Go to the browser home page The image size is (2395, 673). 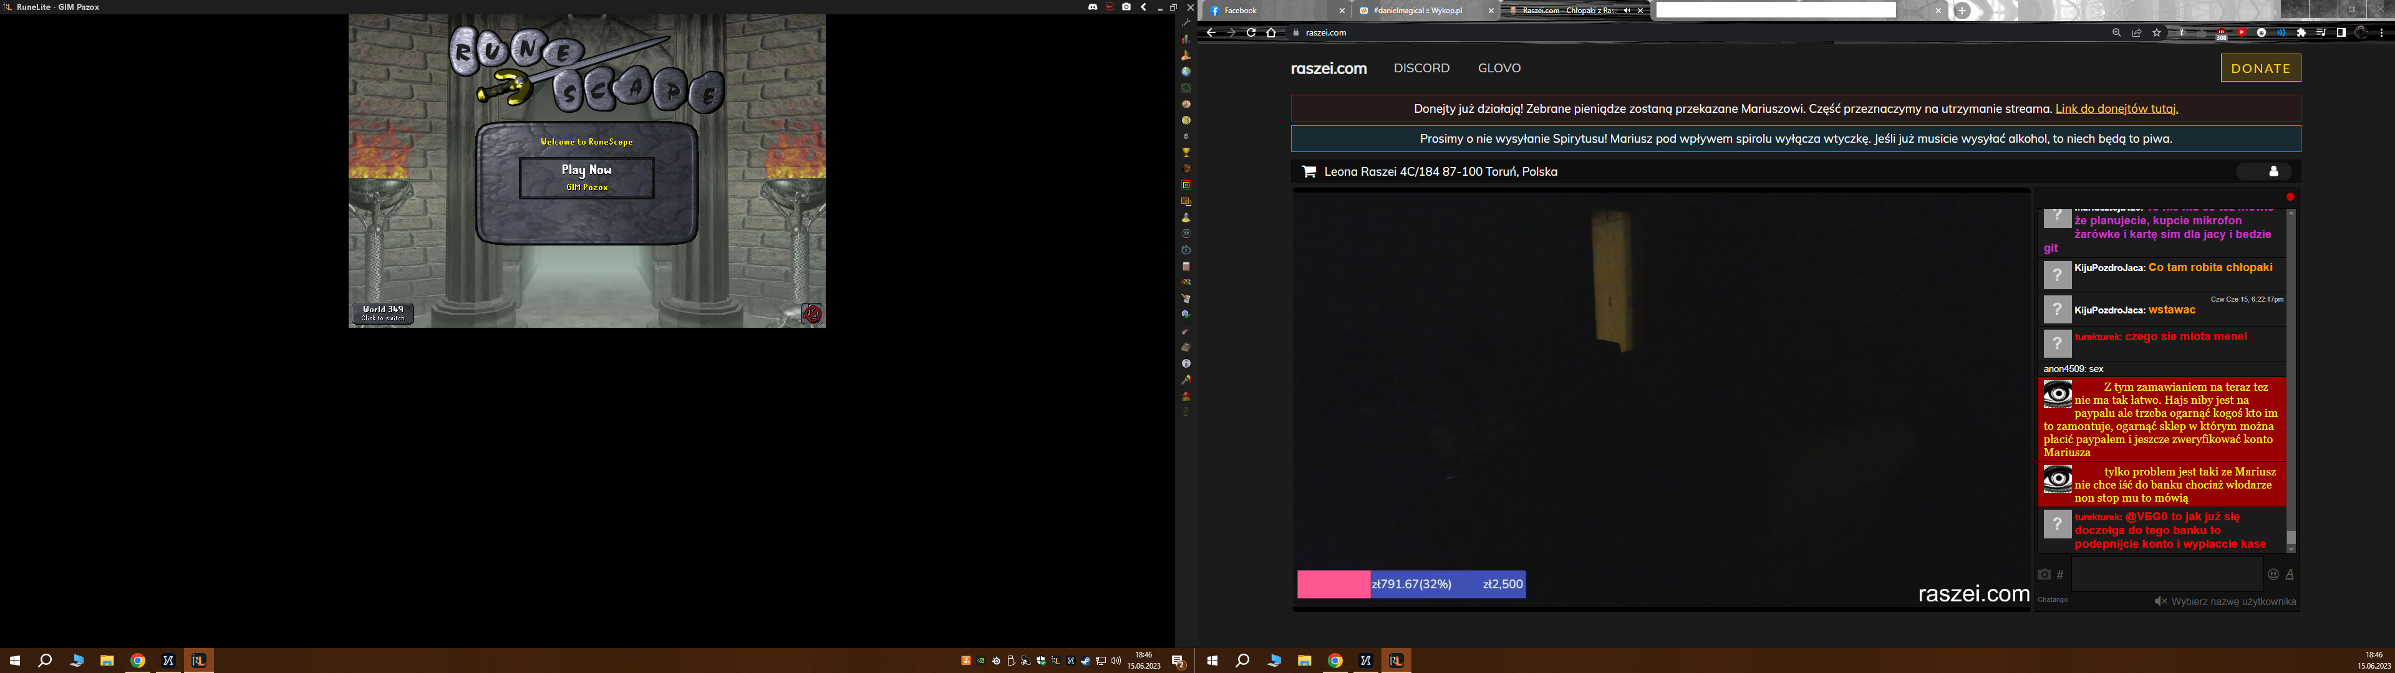pos(1271,32)
